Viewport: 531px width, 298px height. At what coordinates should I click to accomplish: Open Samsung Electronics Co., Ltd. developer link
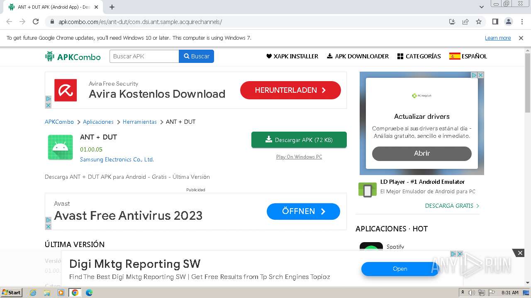point(117,159)
